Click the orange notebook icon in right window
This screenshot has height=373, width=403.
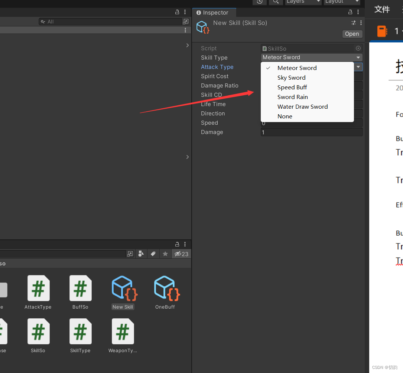click(382, 31)
